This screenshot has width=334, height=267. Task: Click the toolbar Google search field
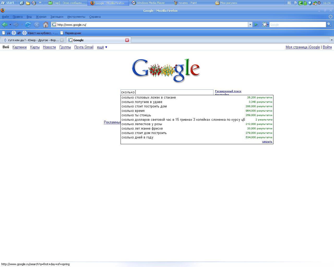pos(297,25)
